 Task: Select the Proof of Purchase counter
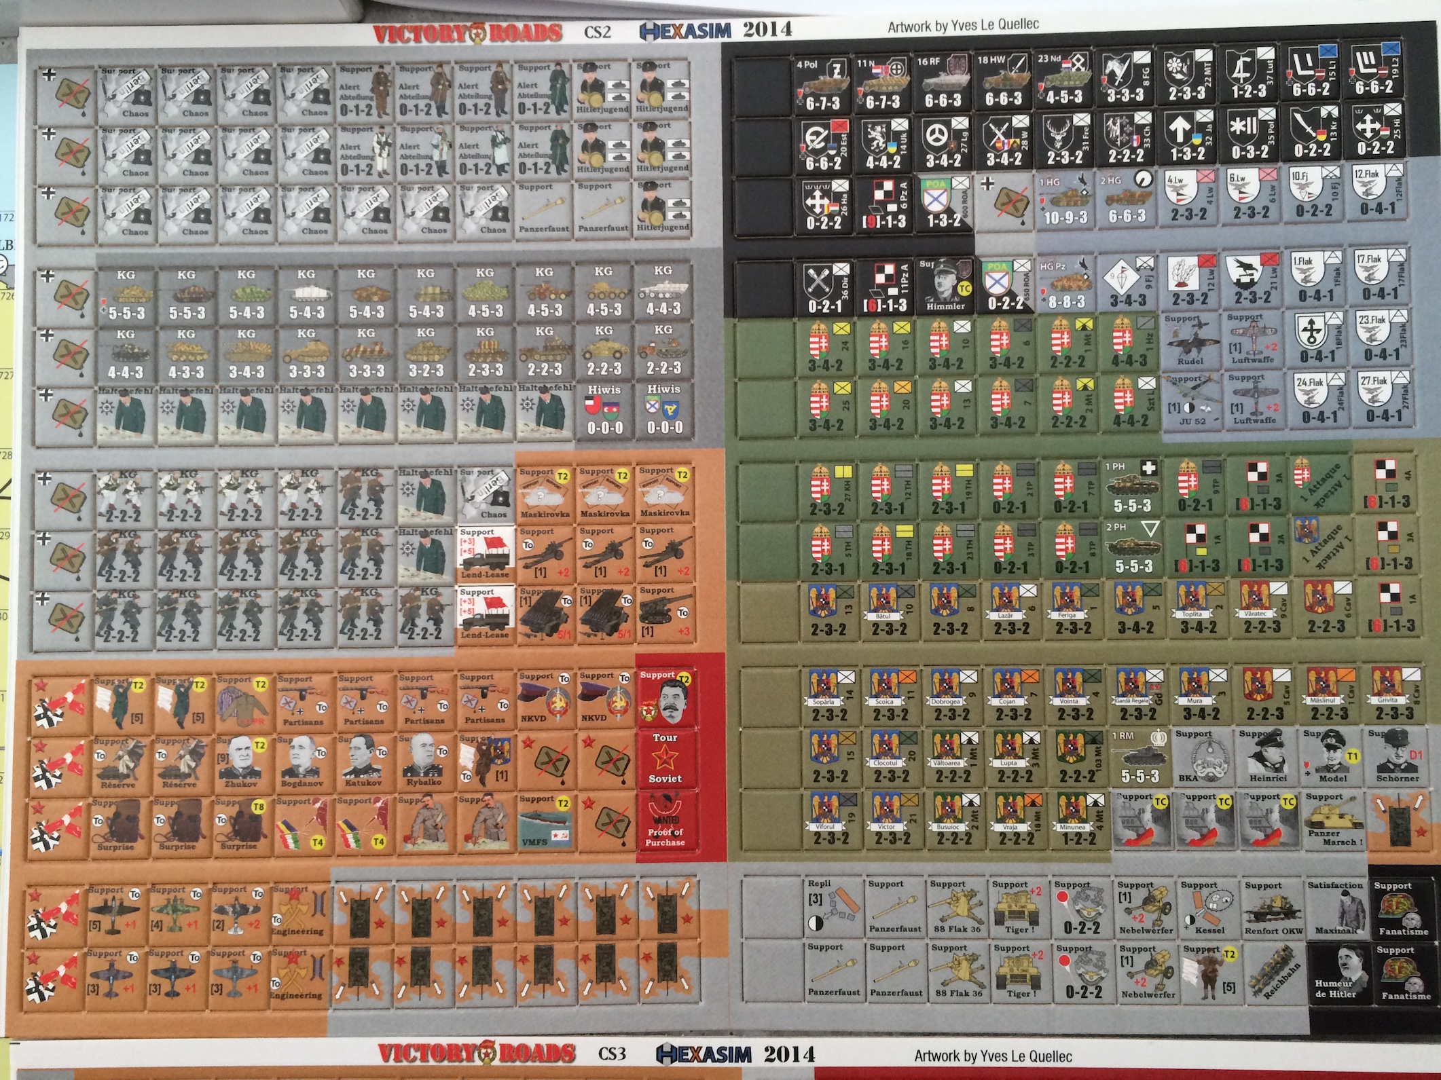(x=665, y=822)
